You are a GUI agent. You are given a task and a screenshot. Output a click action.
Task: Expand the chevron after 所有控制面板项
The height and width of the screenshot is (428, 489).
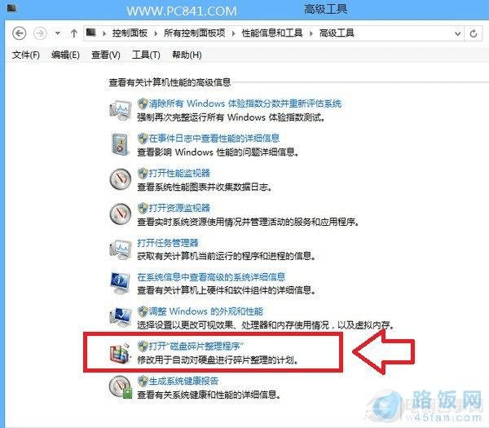(x=234, y=33)
